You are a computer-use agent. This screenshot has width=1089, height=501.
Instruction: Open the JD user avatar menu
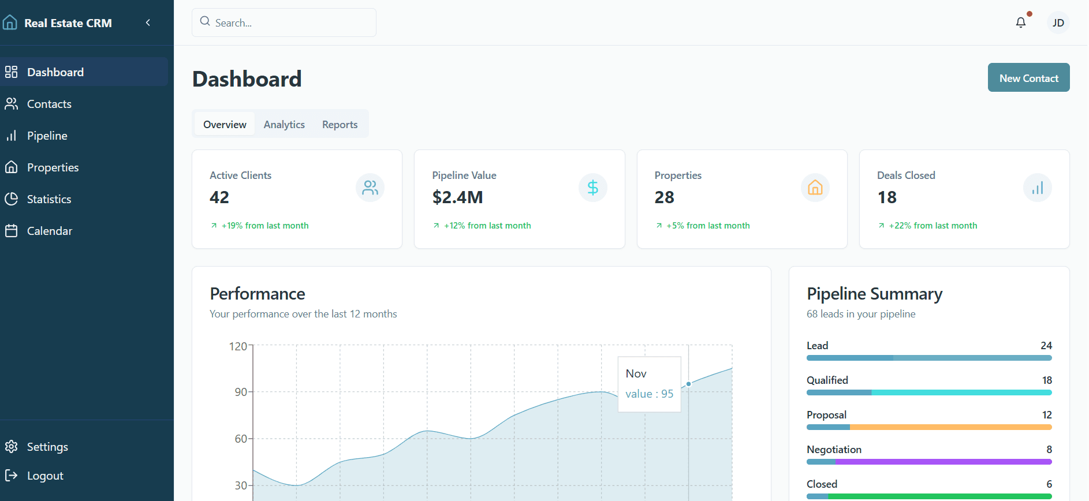click(x=1058, y=23)
